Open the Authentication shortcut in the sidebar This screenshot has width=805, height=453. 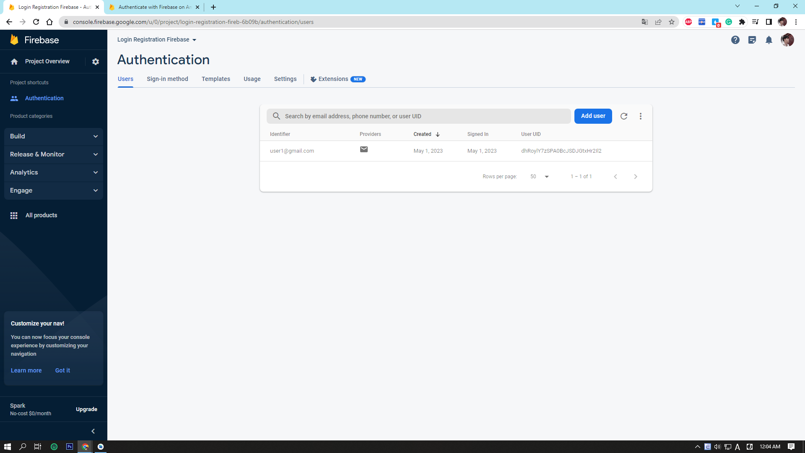click(44, 98)
